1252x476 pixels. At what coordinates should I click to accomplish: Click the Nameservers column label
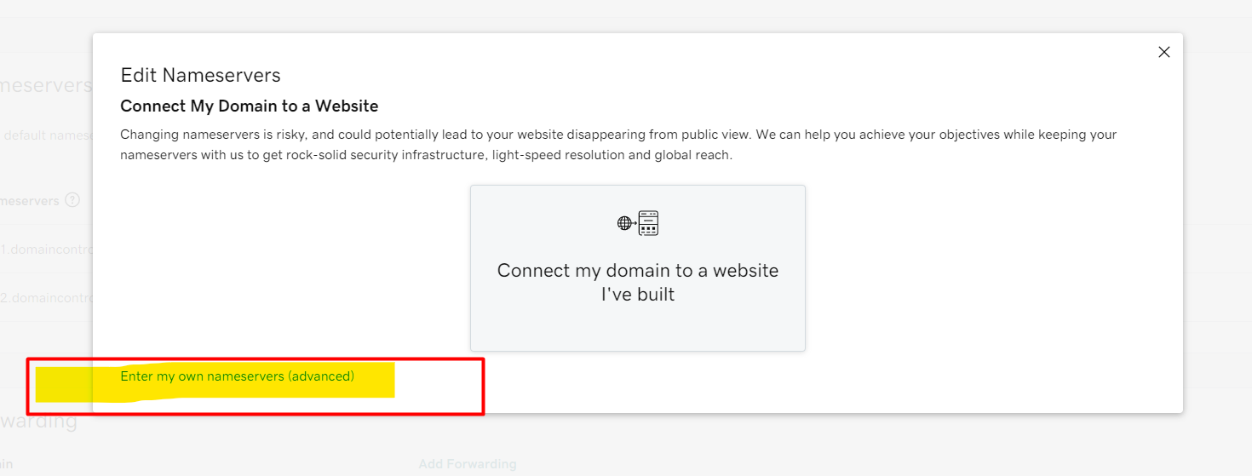pyautogui.click(x=30, y=201)
